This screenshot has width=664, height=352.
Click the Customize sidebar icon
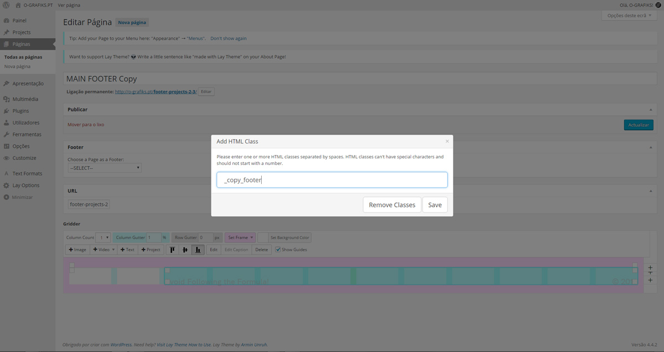point(7,158)
